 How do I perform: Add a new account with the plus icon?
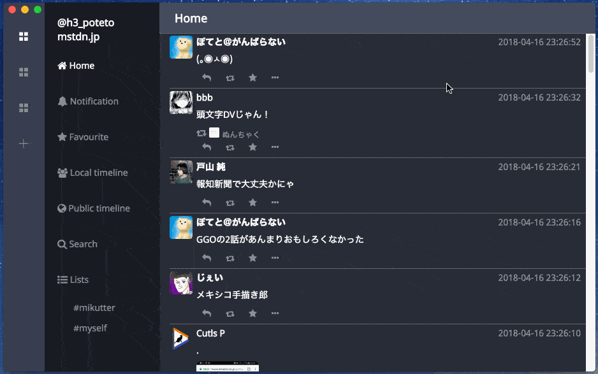coord(24,144)
